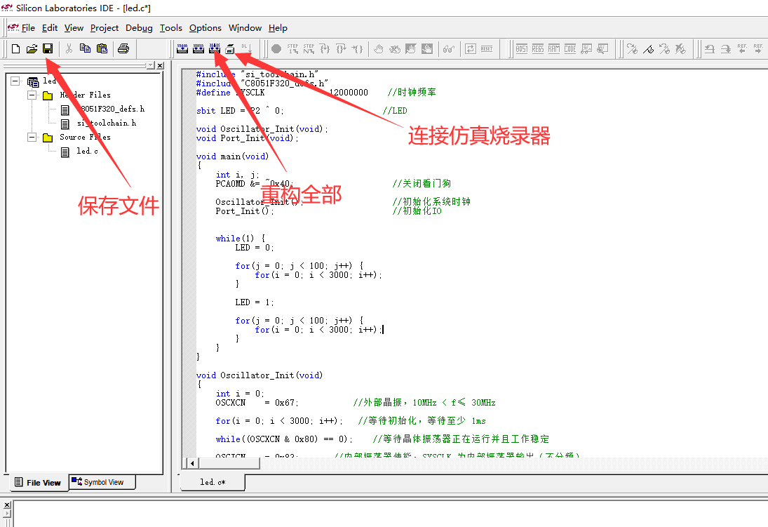Rebuild the entire project
768x527 pixels.
215,49
